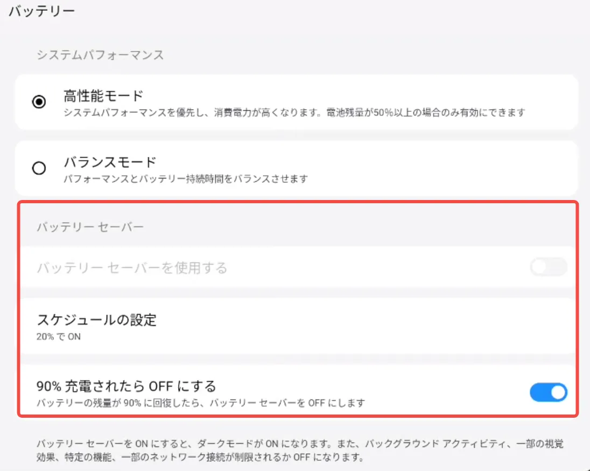Click the バッテリー セーバー section header

(90, 227)
